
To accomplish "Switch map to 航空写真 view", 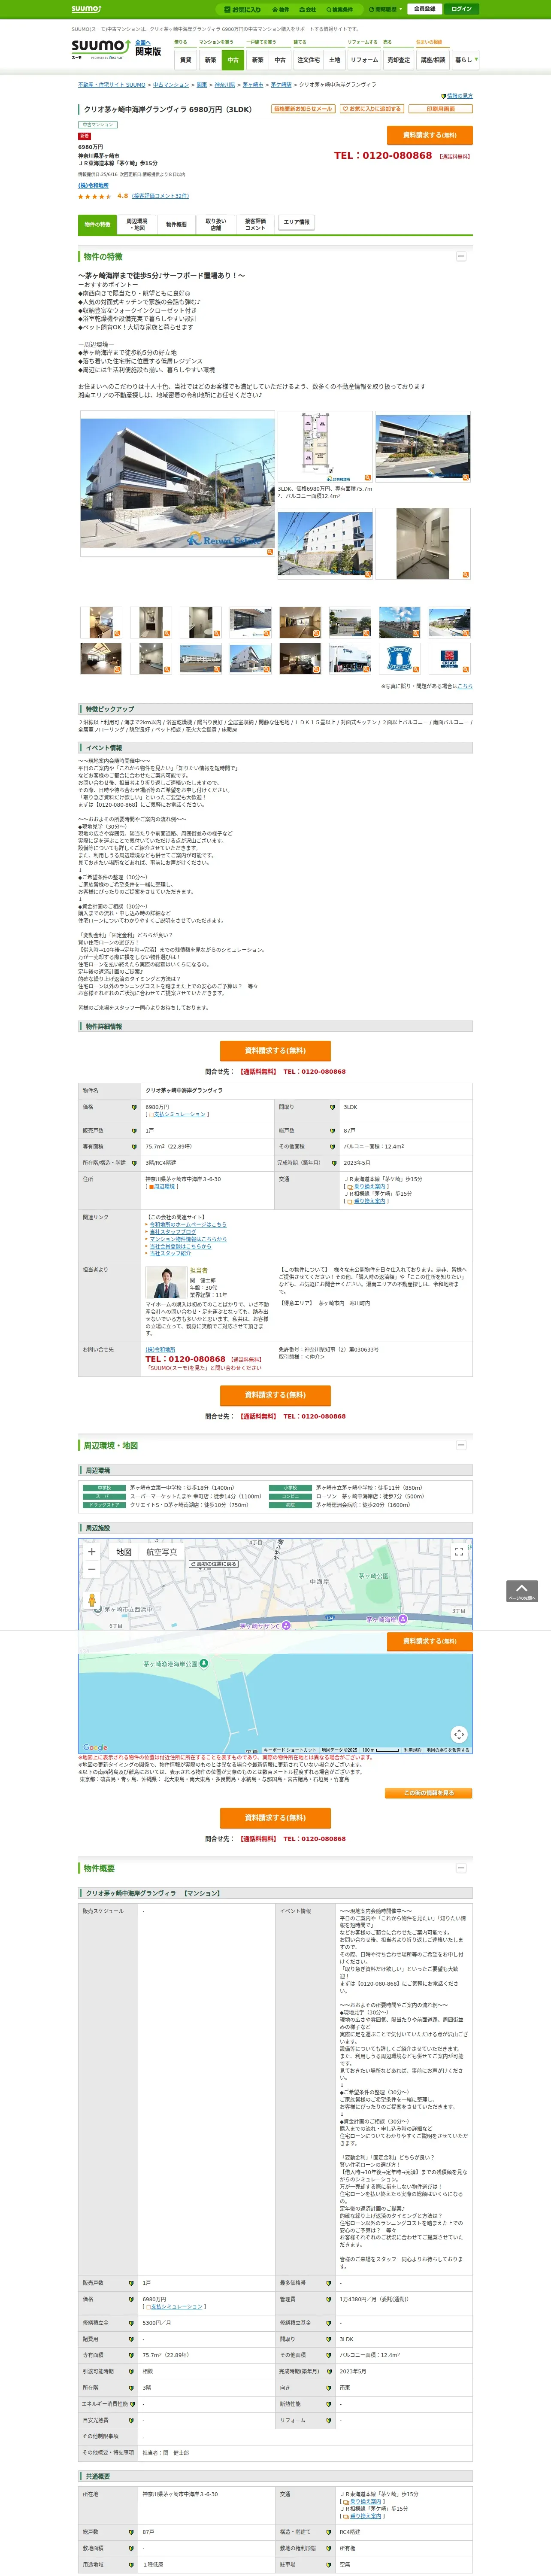I will tap(161, 1552).
